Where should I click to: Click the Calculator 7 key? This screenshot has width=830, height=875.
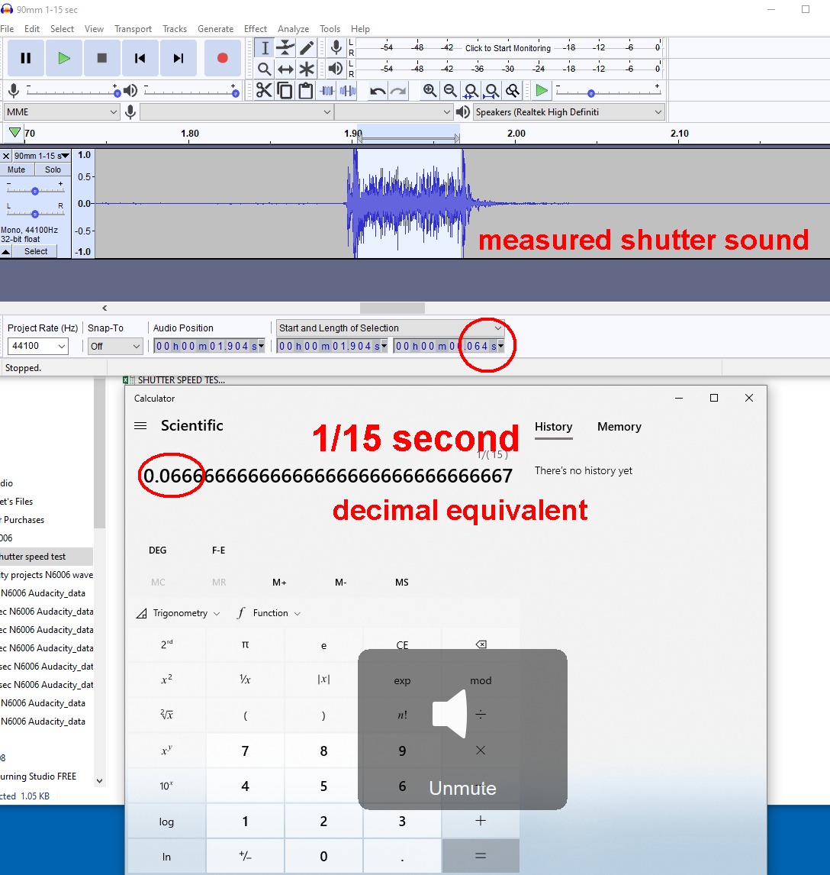coord(246,751)
